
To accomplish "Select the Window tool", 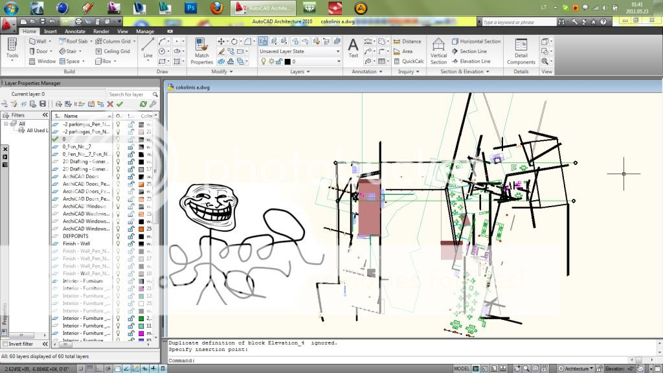I will pos(42,62).
